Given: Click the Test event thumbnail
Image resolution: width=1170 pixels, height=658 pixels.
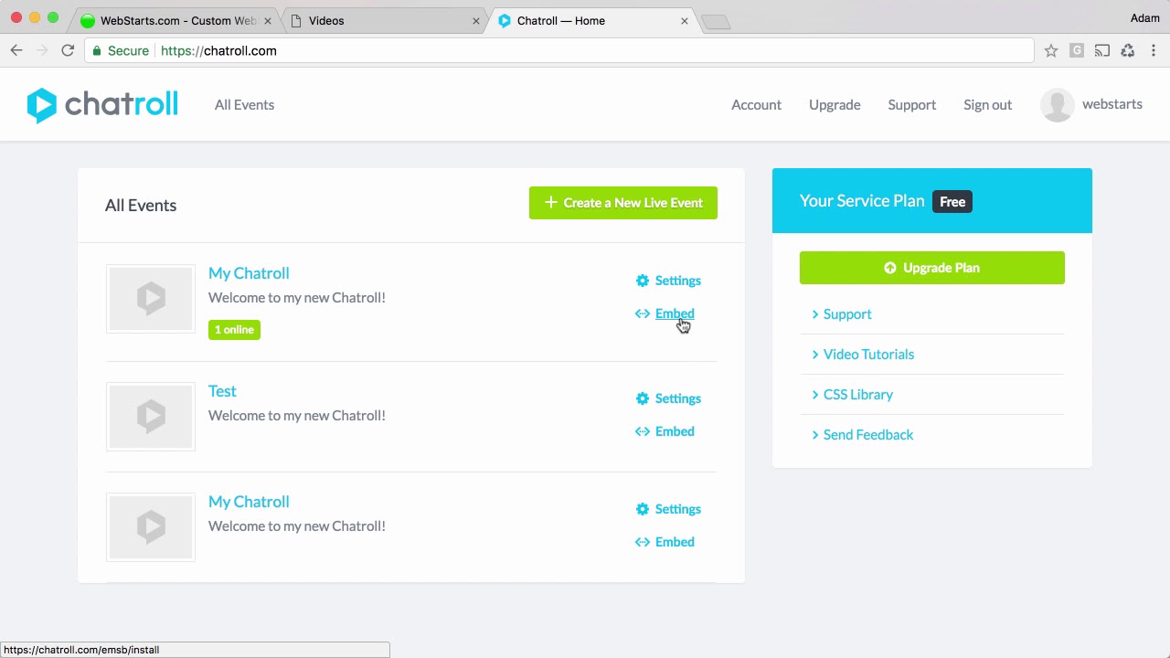Looking at the screenshot, I should (151, 417).
